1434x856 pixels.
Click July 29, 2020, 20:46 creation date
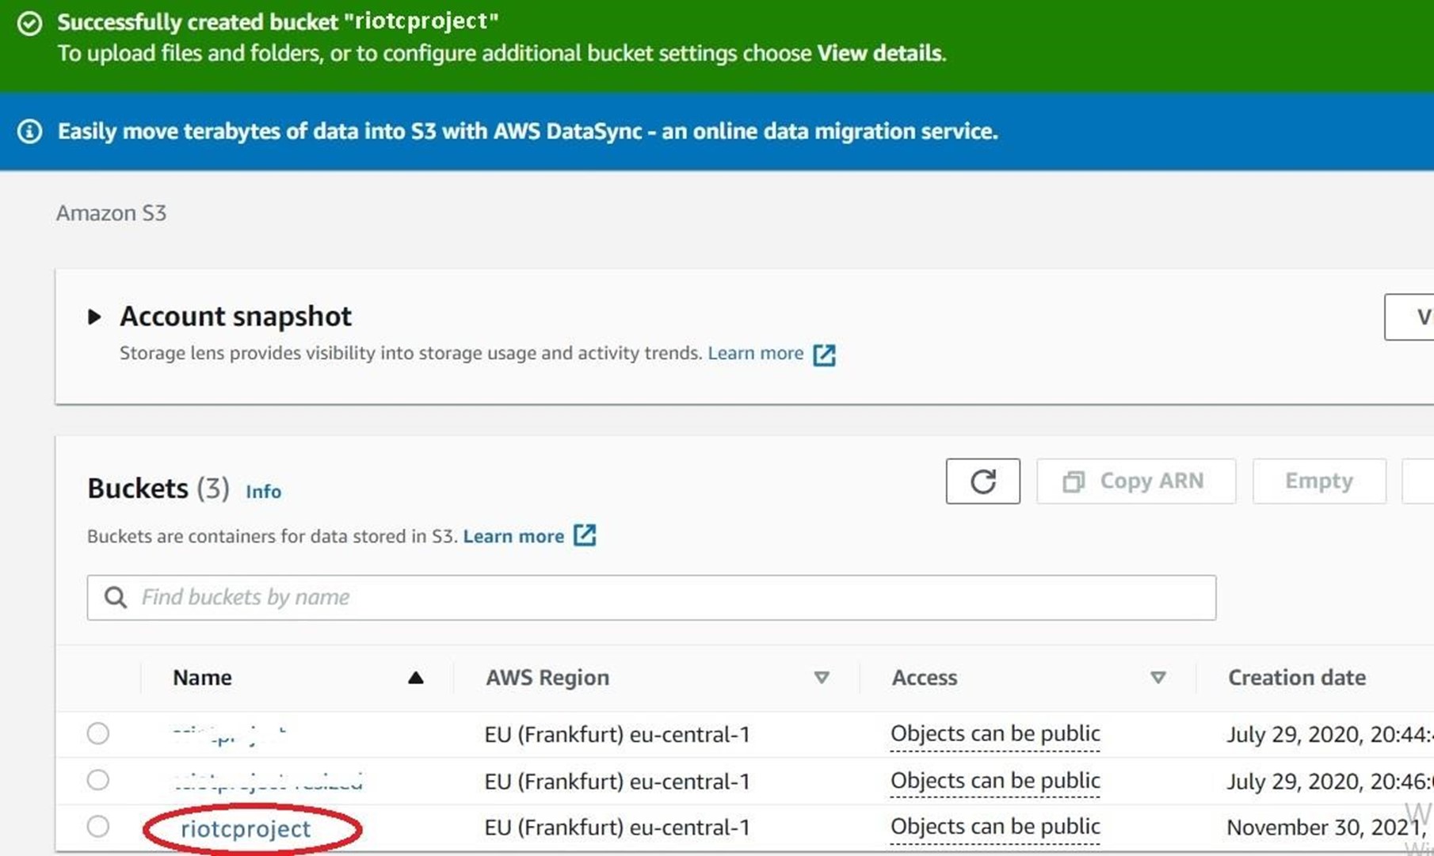point(1329,782)
